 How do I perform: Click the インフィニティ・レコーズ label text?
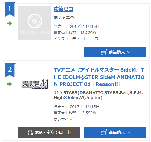pos(76,39)
